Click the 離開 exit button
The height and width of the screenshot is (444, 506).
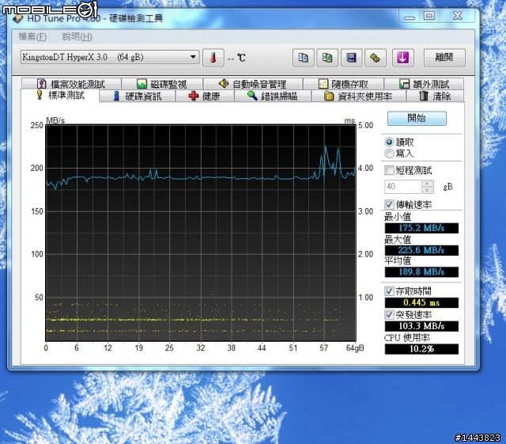pos(444,58)
